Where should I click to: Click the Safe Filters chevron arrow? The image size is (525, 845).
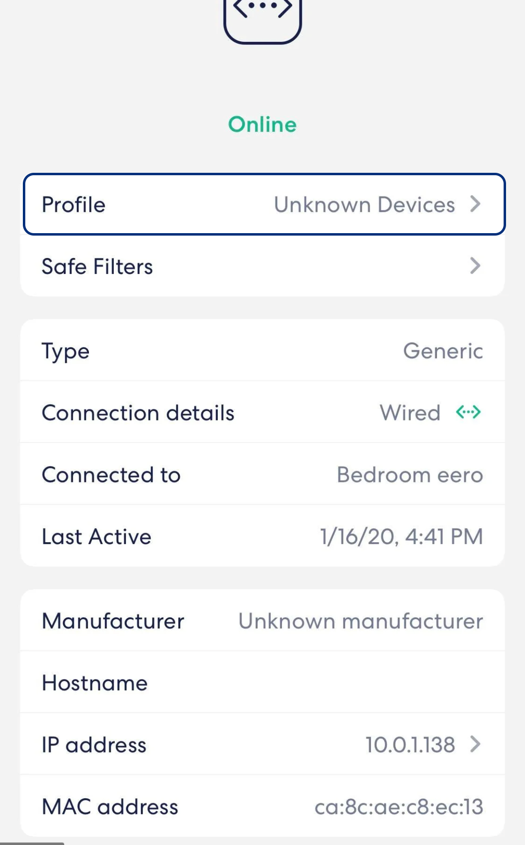click(x=475, y=266)
